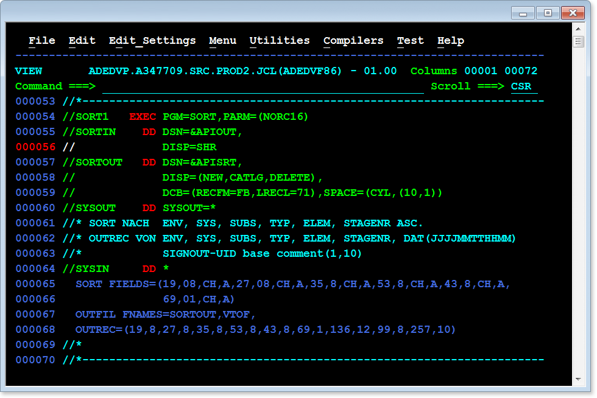Image resolution: width=597 pixels, height=398 pixels.
Task: Open the Help menu
Action: point(451,41)
